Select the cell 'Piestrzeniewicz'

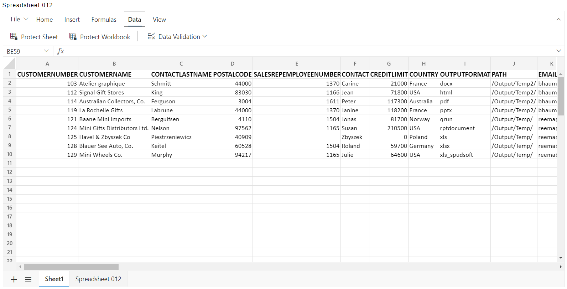pyautogui.click(x=181, y=137)
